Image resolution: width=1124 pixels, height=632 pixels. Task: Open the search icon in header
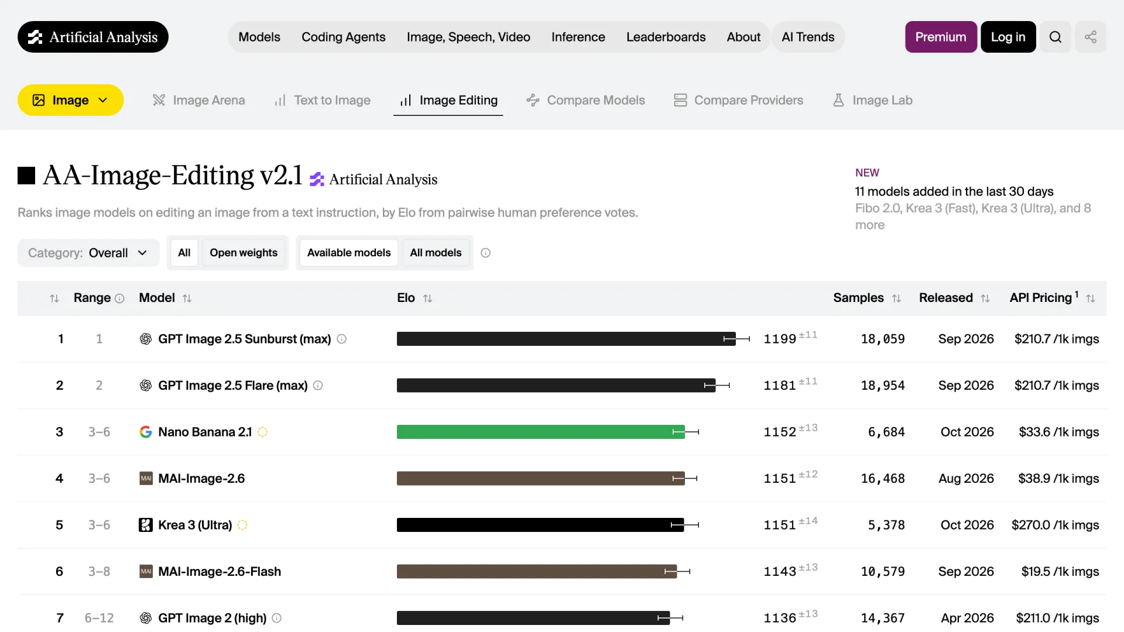(1055, 37)
